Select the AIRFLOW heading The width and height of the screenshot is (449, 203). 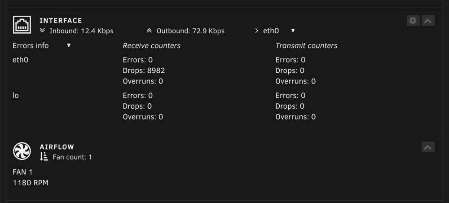tap(57, 147)
